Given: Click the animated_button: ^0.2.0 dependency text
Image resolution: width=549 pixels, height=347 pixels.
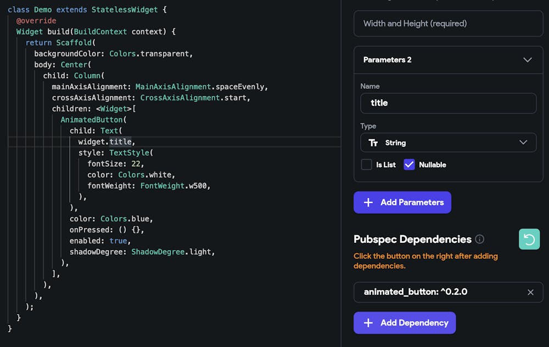Looking at the screenshot, I should coord(416,292).
